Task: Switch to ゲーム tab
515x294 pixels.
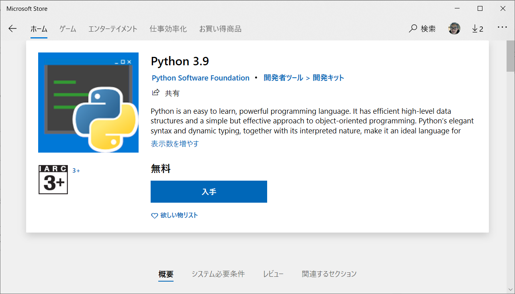Action: coord(68,29)
